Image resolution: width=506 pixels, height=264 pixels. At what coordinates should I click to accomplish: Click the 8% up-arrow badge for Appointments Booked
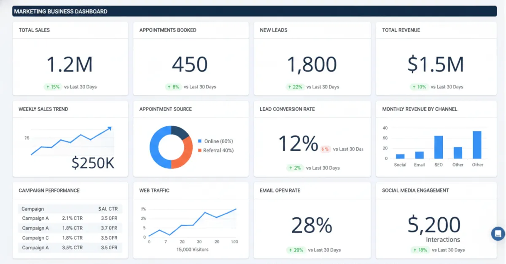pyautogui.click(x=173, y=87)
